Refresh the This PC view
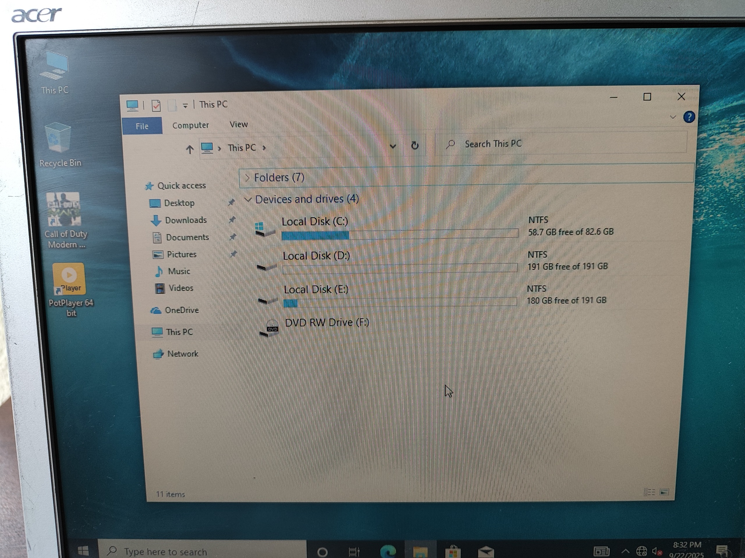The image size is (745, 558). point(415,145)
